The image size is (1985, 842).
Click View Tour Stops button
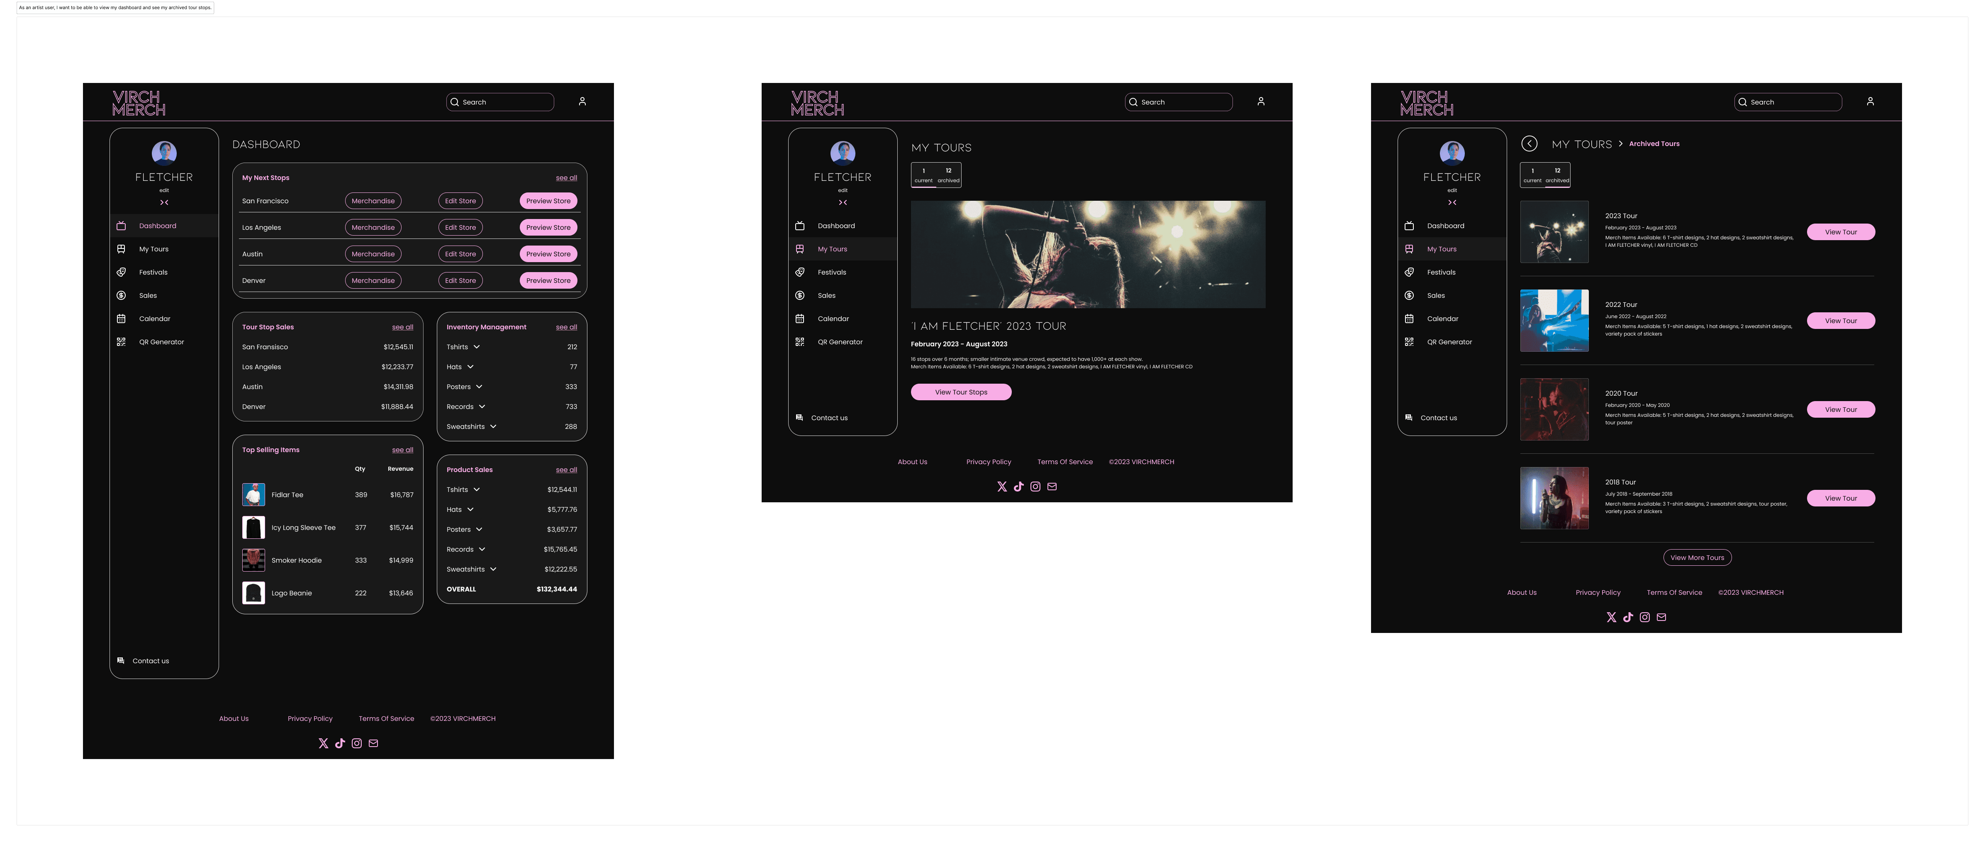coord(961,392)
